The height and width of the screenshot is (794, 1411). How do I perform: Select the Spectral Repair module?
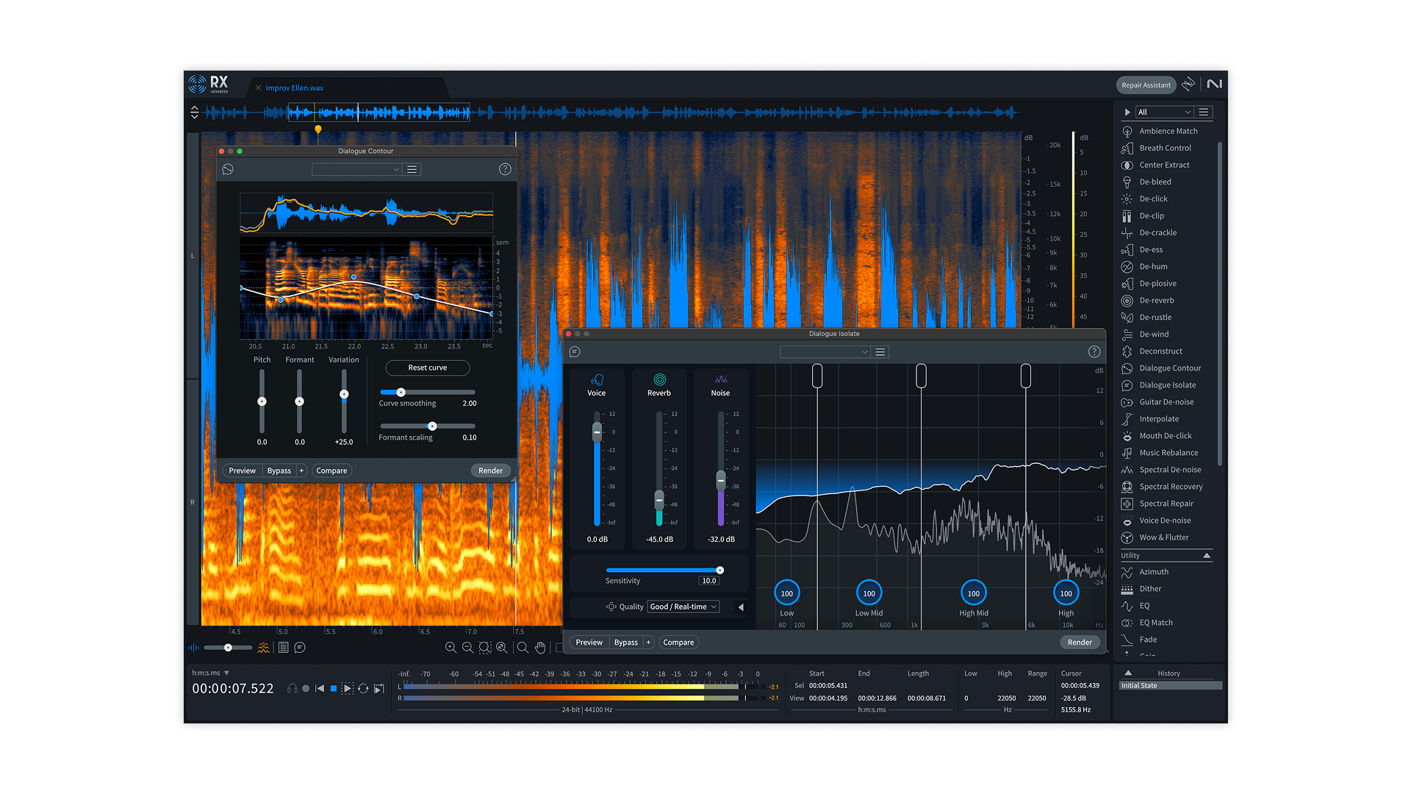1166,504
